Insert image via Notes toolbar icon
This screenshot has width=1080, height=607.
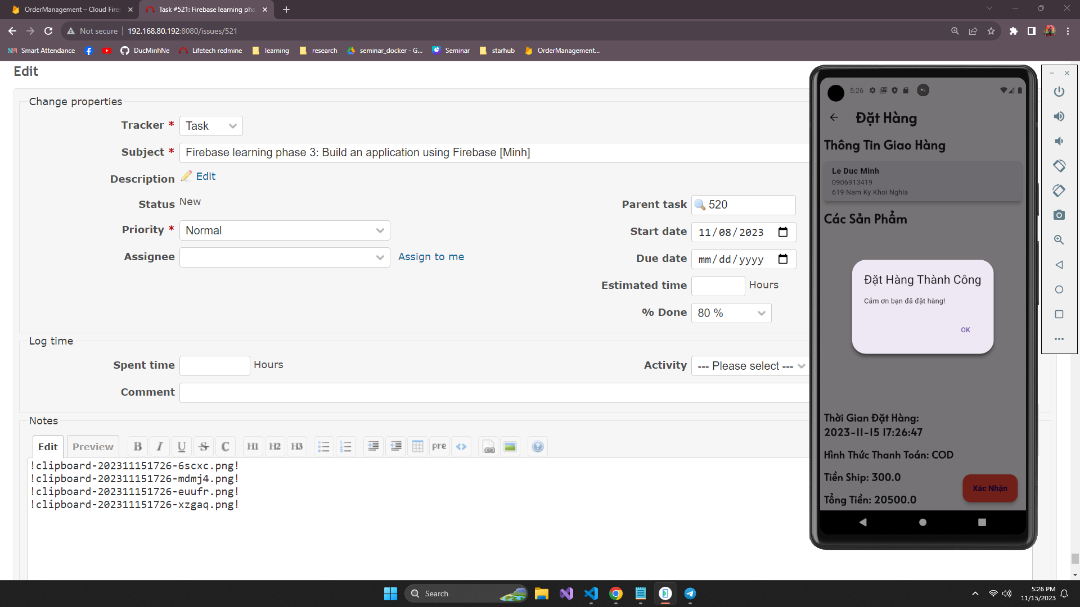(510, 447)
